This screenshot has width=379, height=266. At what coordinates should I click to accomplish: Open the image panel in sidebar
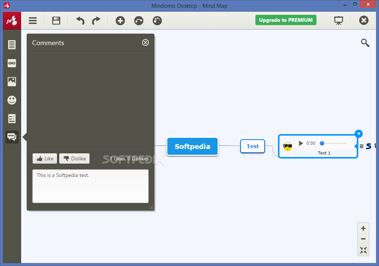point(12,82)
